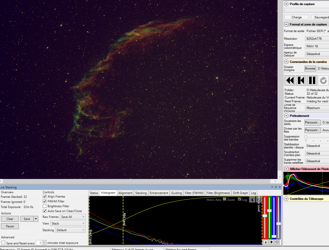
Task: Click the pin icon on Live Stacking panel
Action: pyautogui.click(x=276, y=187)
